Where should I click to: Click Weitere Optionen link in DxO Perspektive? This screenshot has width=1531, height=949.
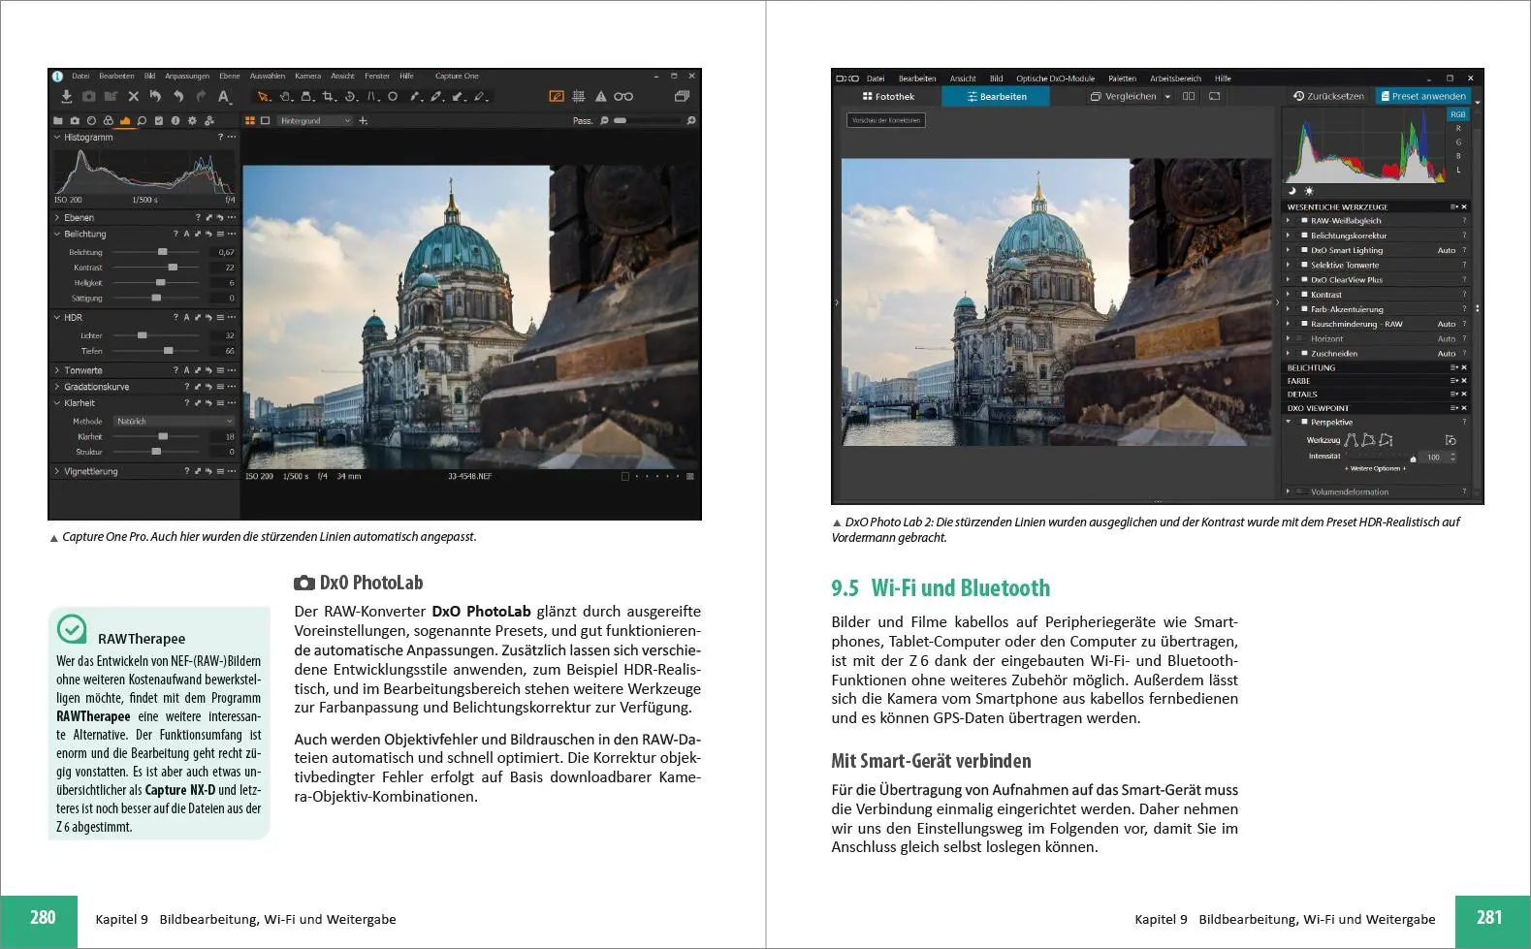(1374, 469)
